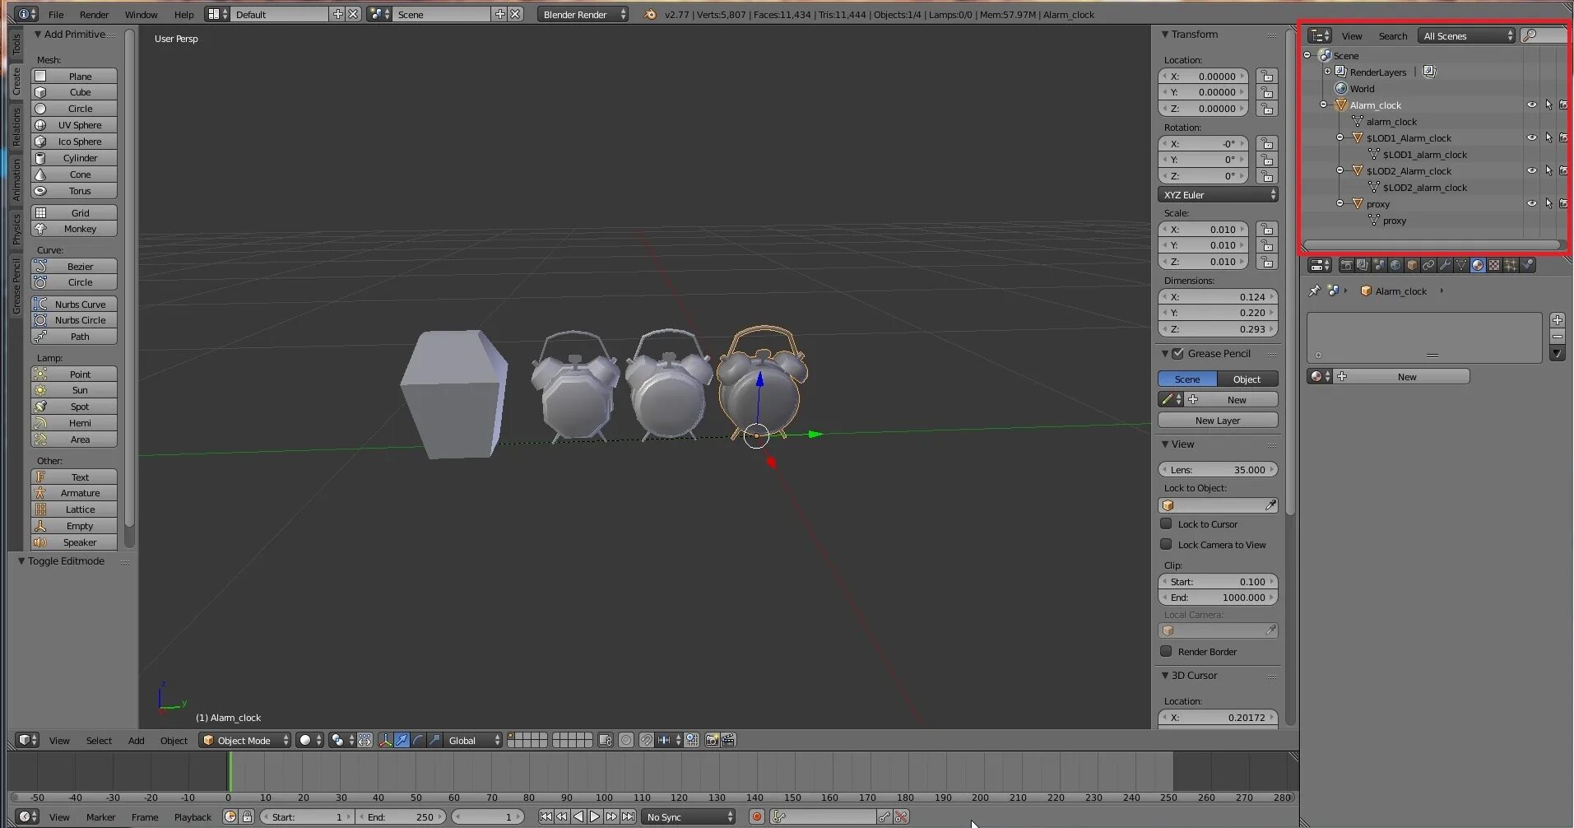The image size is (1574, 828).
Task: Open the File menu
Action: pos(56,14)
